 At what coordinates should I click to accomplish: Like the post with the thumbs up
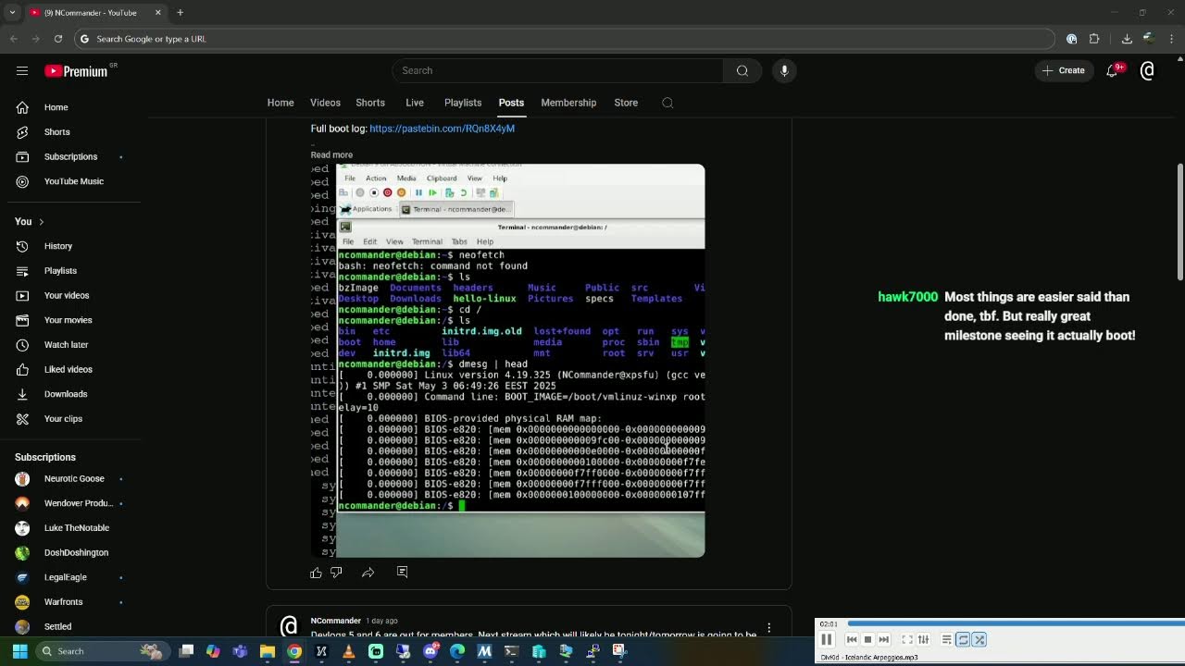317,573
